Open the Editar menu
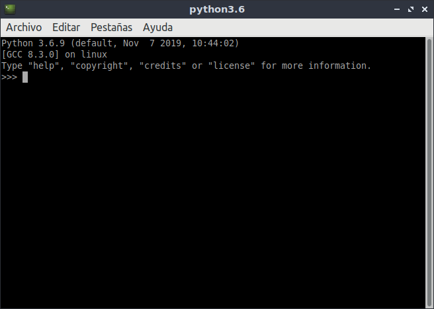The height and width of the screenshot is (309, 434). pyautogui.click(x=66, y=27)
